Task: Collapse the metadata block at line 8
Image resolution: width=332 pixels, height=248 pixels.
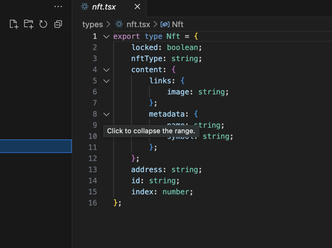Action: (106, 114)
